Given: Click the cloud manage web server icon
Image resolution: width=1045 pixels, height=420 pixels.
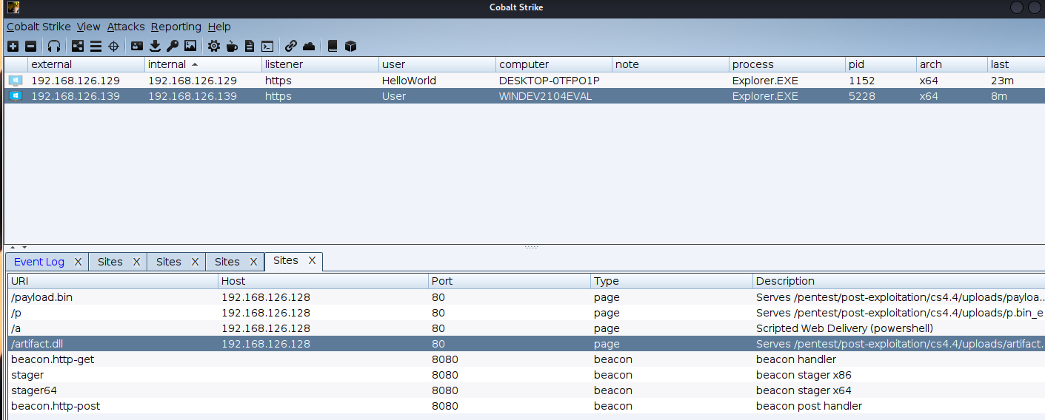Looking at the screenshot, I should (x=309, y=46).
